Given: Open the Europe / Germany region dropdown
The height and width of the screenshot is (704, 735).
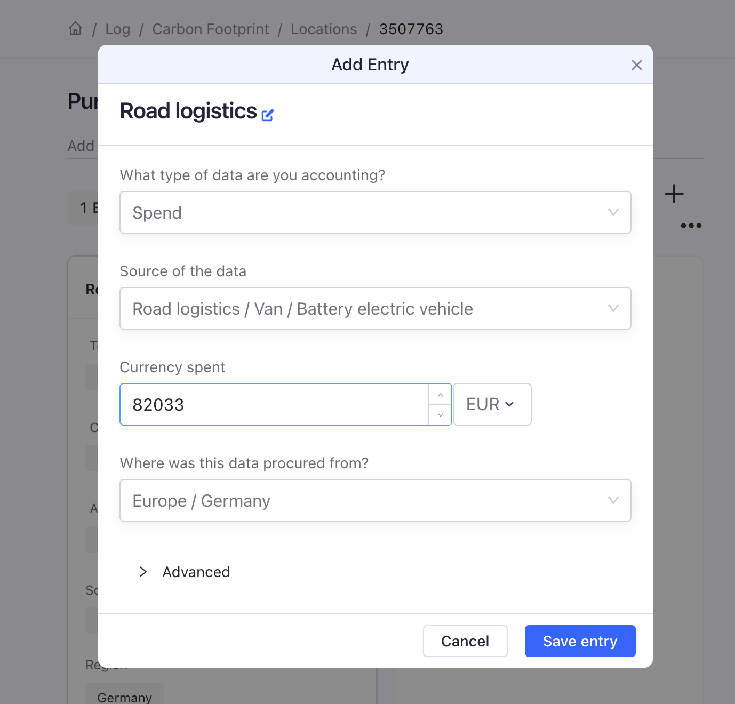Looking at the screenshot, I should (376, 500).
